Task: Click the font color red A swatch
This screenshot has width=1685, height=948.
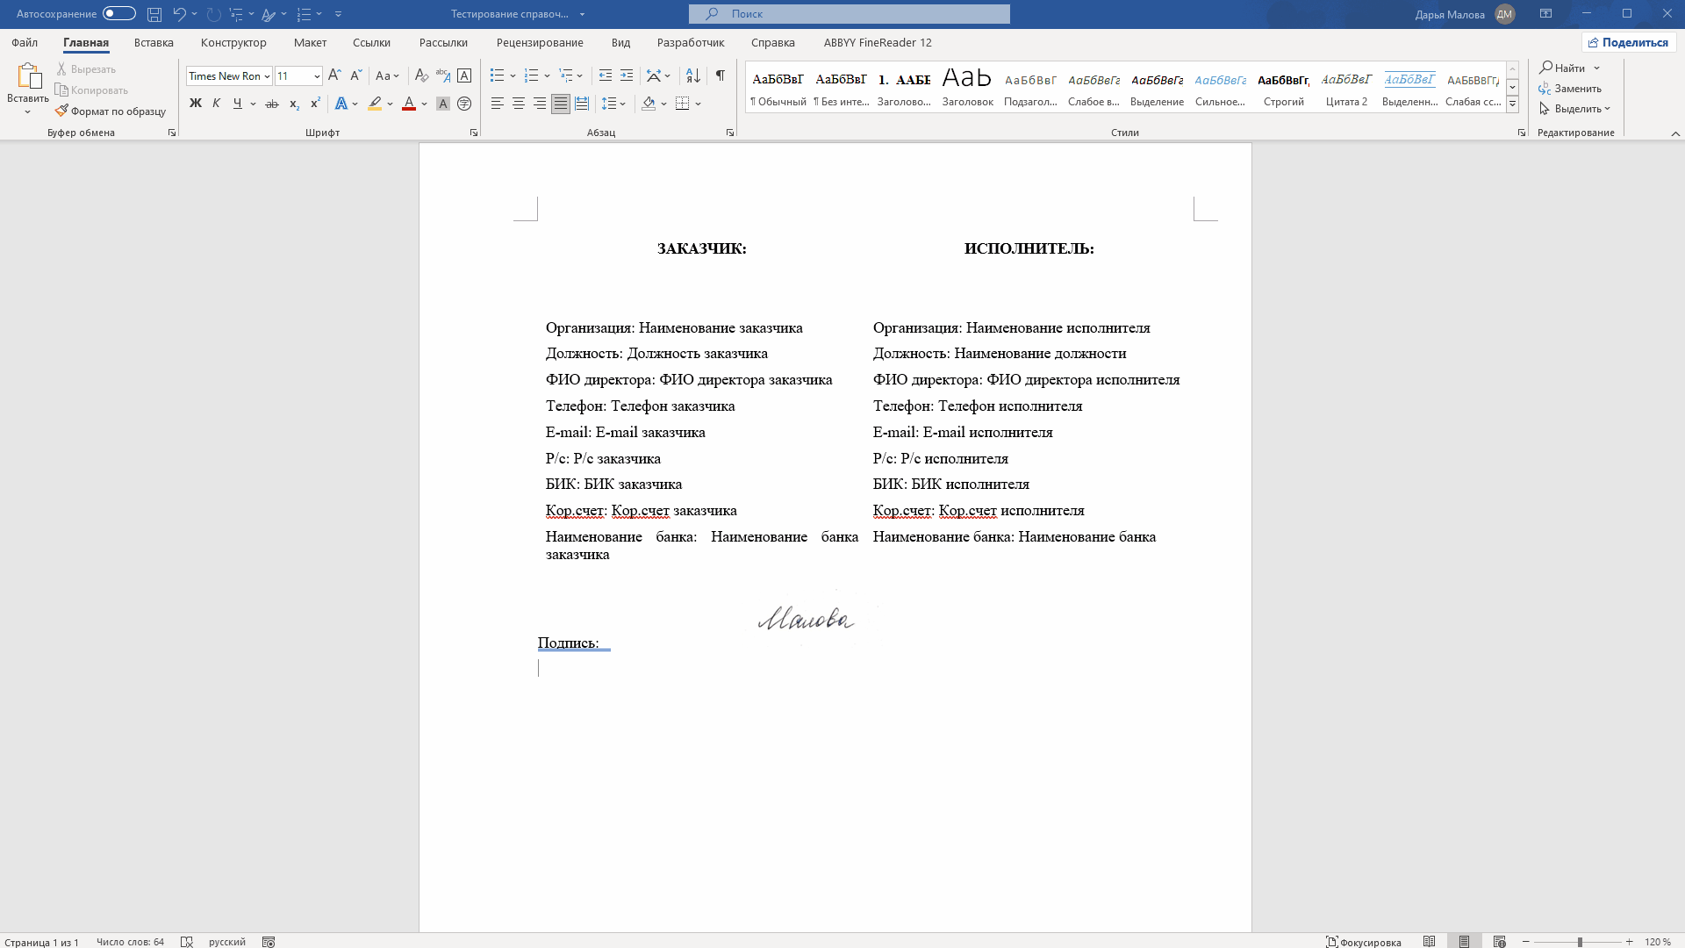Action: point(409,104)
